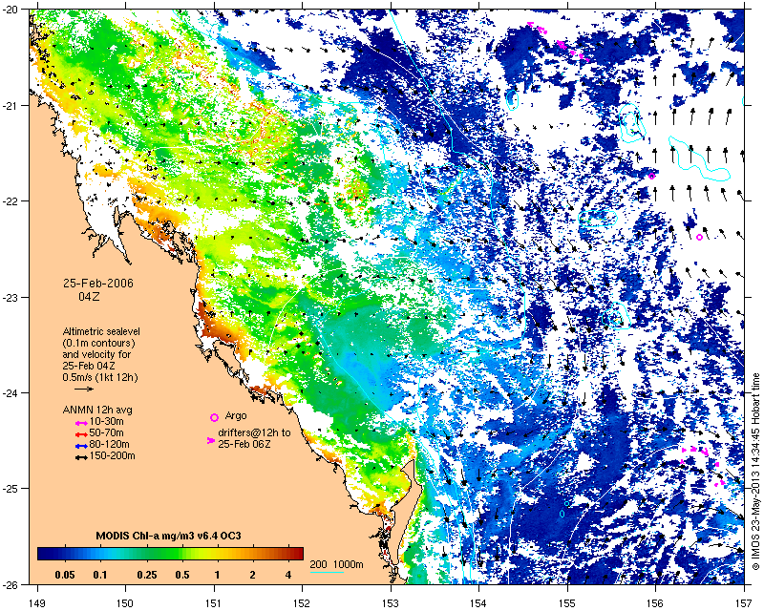Click the date label 25-Feb-2006
This screenshot has width=764, height=611.
point(98,284)
